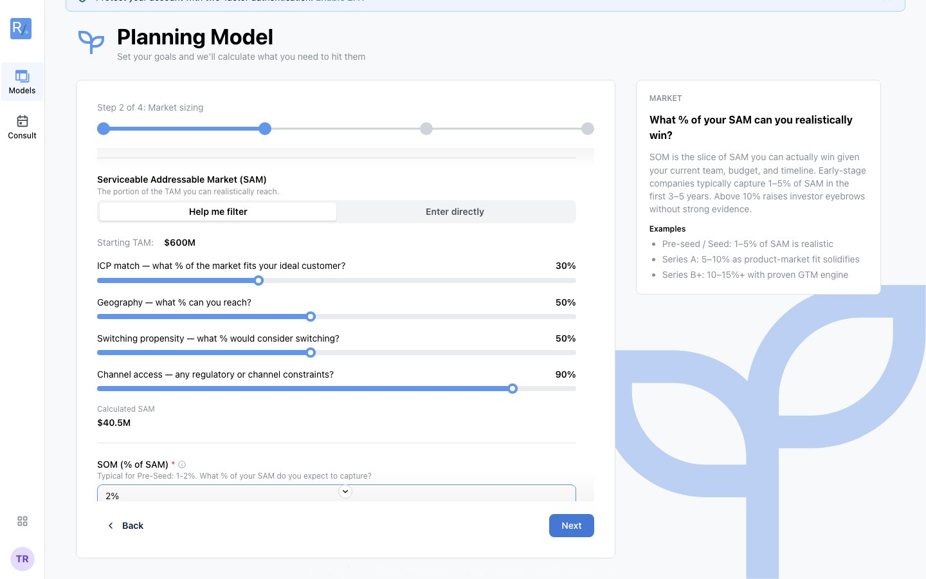Expand the SOM percentage dropdown chevron
926x579 pixels.
(x=345, y=492)
